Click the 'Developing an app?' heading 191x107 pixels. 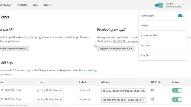point(111,29)
